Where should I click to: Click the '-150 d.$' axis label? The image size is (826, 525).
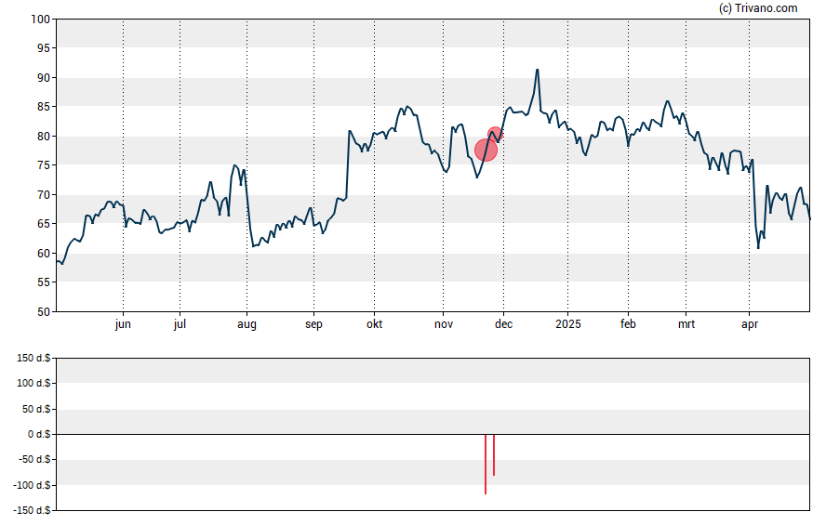[x=33, y=510]
